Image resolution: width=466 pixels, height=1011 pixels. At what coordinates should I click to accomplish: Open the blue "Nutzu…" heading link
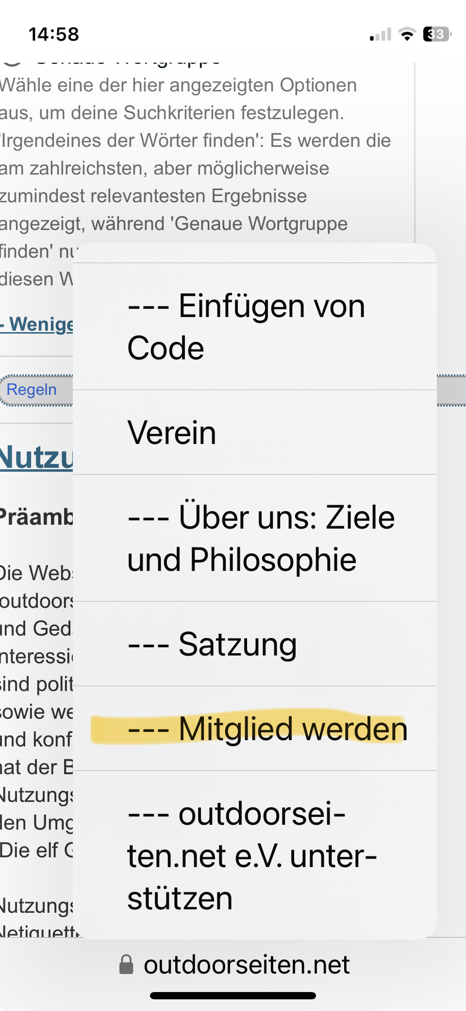[36, 458]
